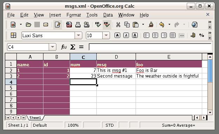Click the Export as PDF icon
The width and height of the screenshot is (219, 134).
69,25
